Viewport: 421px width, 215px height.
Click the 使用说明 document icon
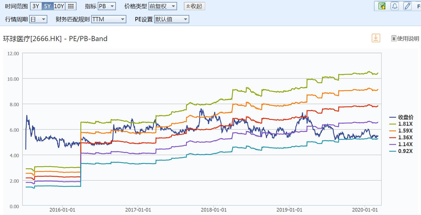pos(394,39)
